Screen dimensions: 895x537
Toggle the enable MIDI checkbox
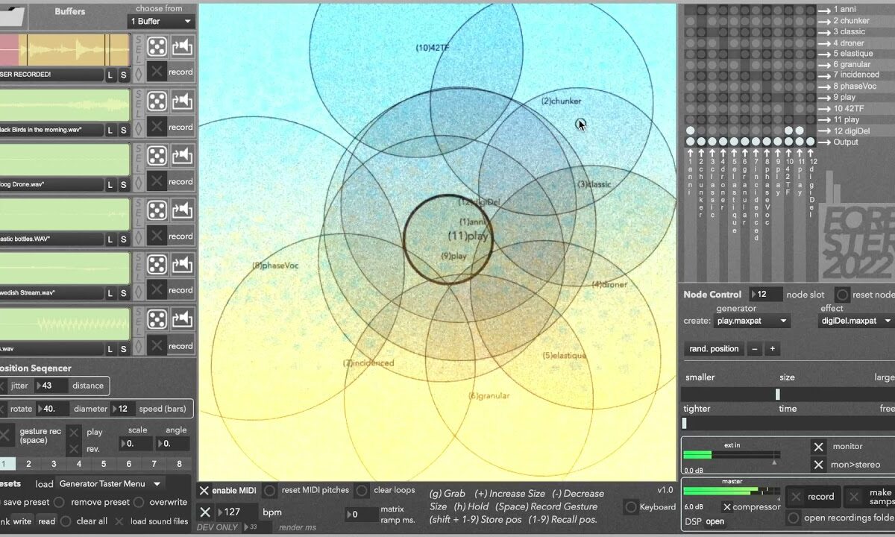[204, 490]
